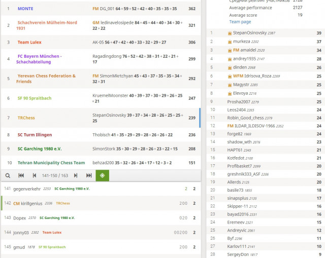325x258 pixels.
Task: Click crown icon next to murkeza
Action: pos(230,42)
